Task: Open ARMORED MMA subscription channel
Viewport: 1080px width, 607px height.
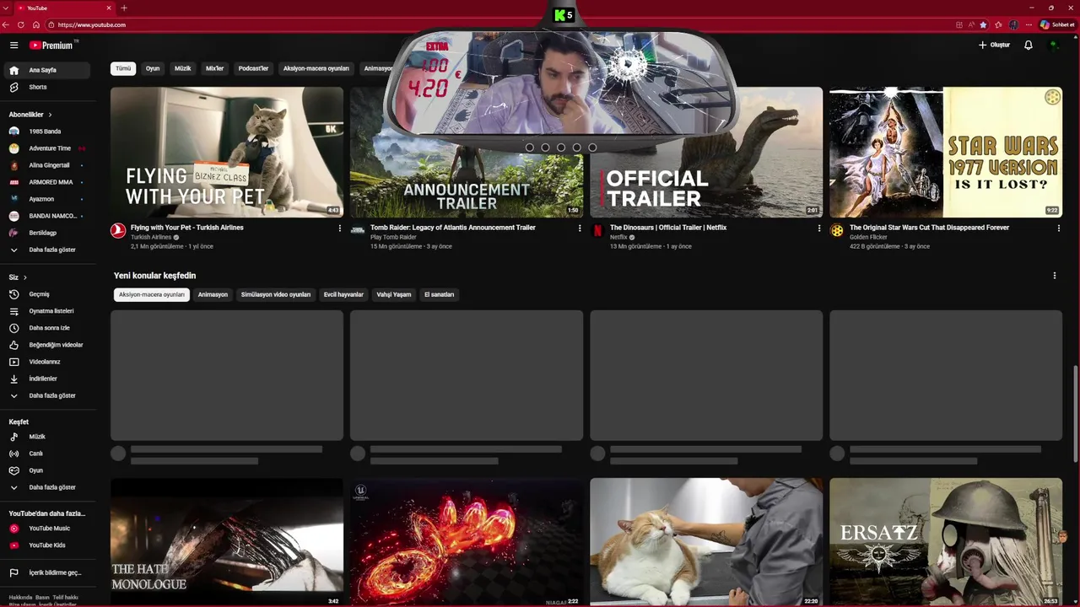Action: tap(46, 182)
